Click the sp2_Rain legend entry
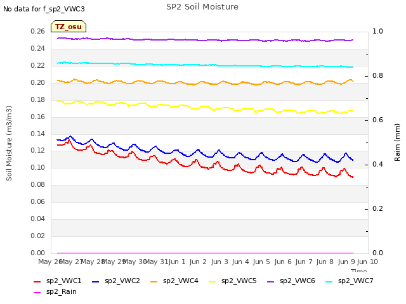Image resolution: width=406 pixels, height=304 pixels. (x=55, y=291)
